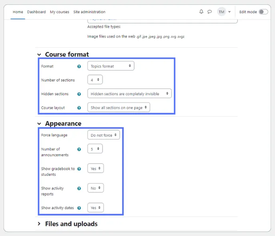Image resolution: width=275 pixels, height=236 pixels.
Task: Open the Force language dropdown
Action: click(104, 135)
